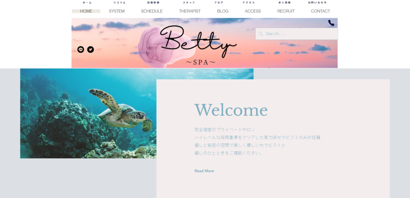Click the Betty SPA logo
The height and width of the screenshot is (198, 410).
click(199, 44)
